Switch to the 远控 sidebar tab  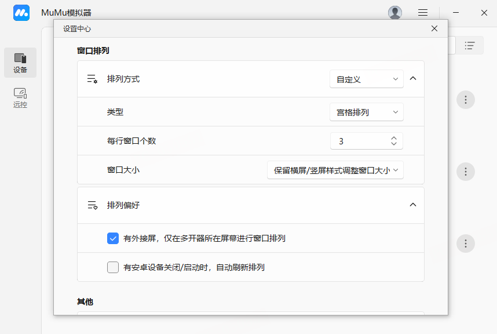[20, 97]
